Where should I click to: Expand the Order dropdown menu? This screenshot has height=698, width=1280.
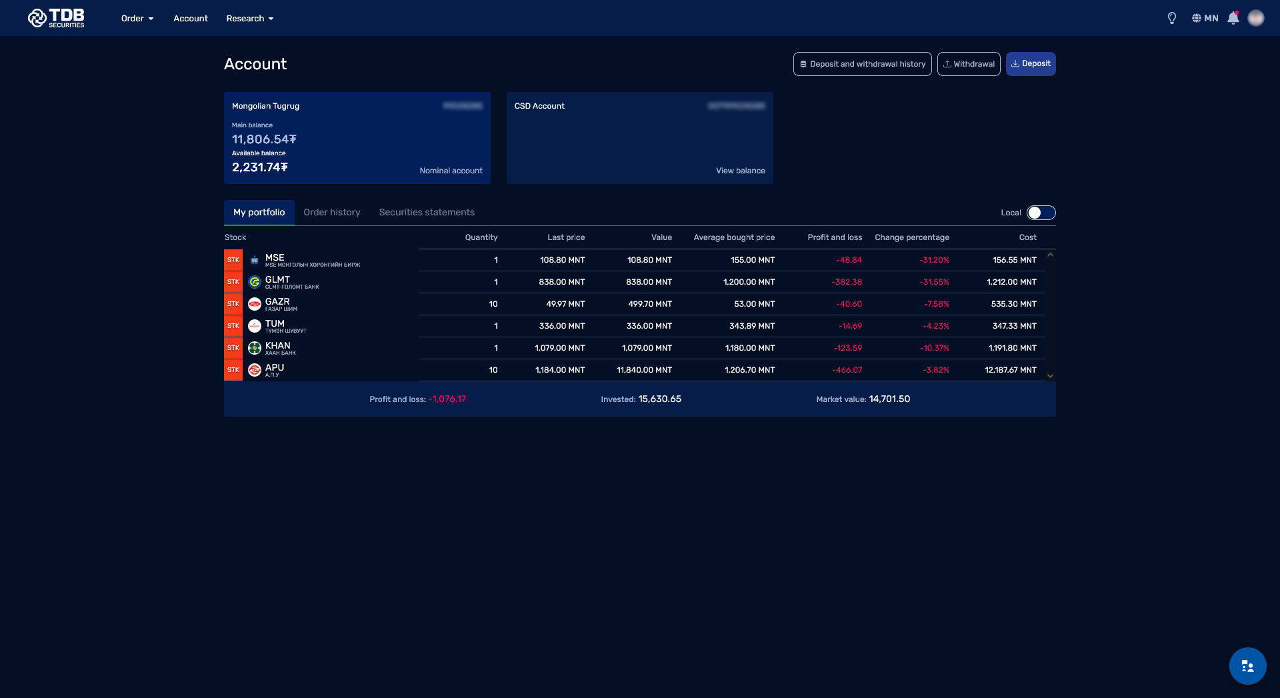(x=137, y=18)
